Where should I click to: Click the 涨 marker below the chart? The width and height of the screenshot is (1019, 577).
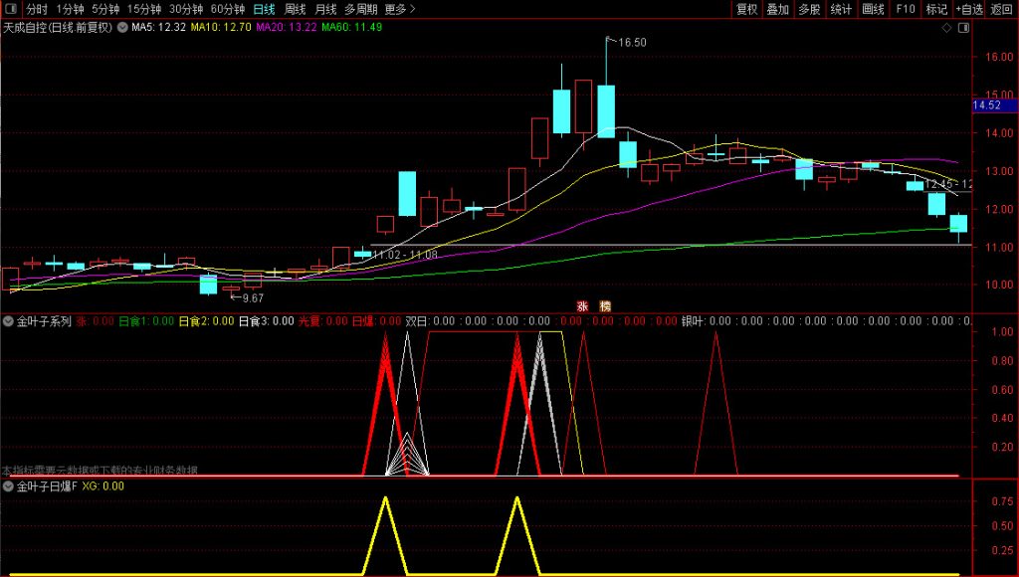click(x=582, y=305)
